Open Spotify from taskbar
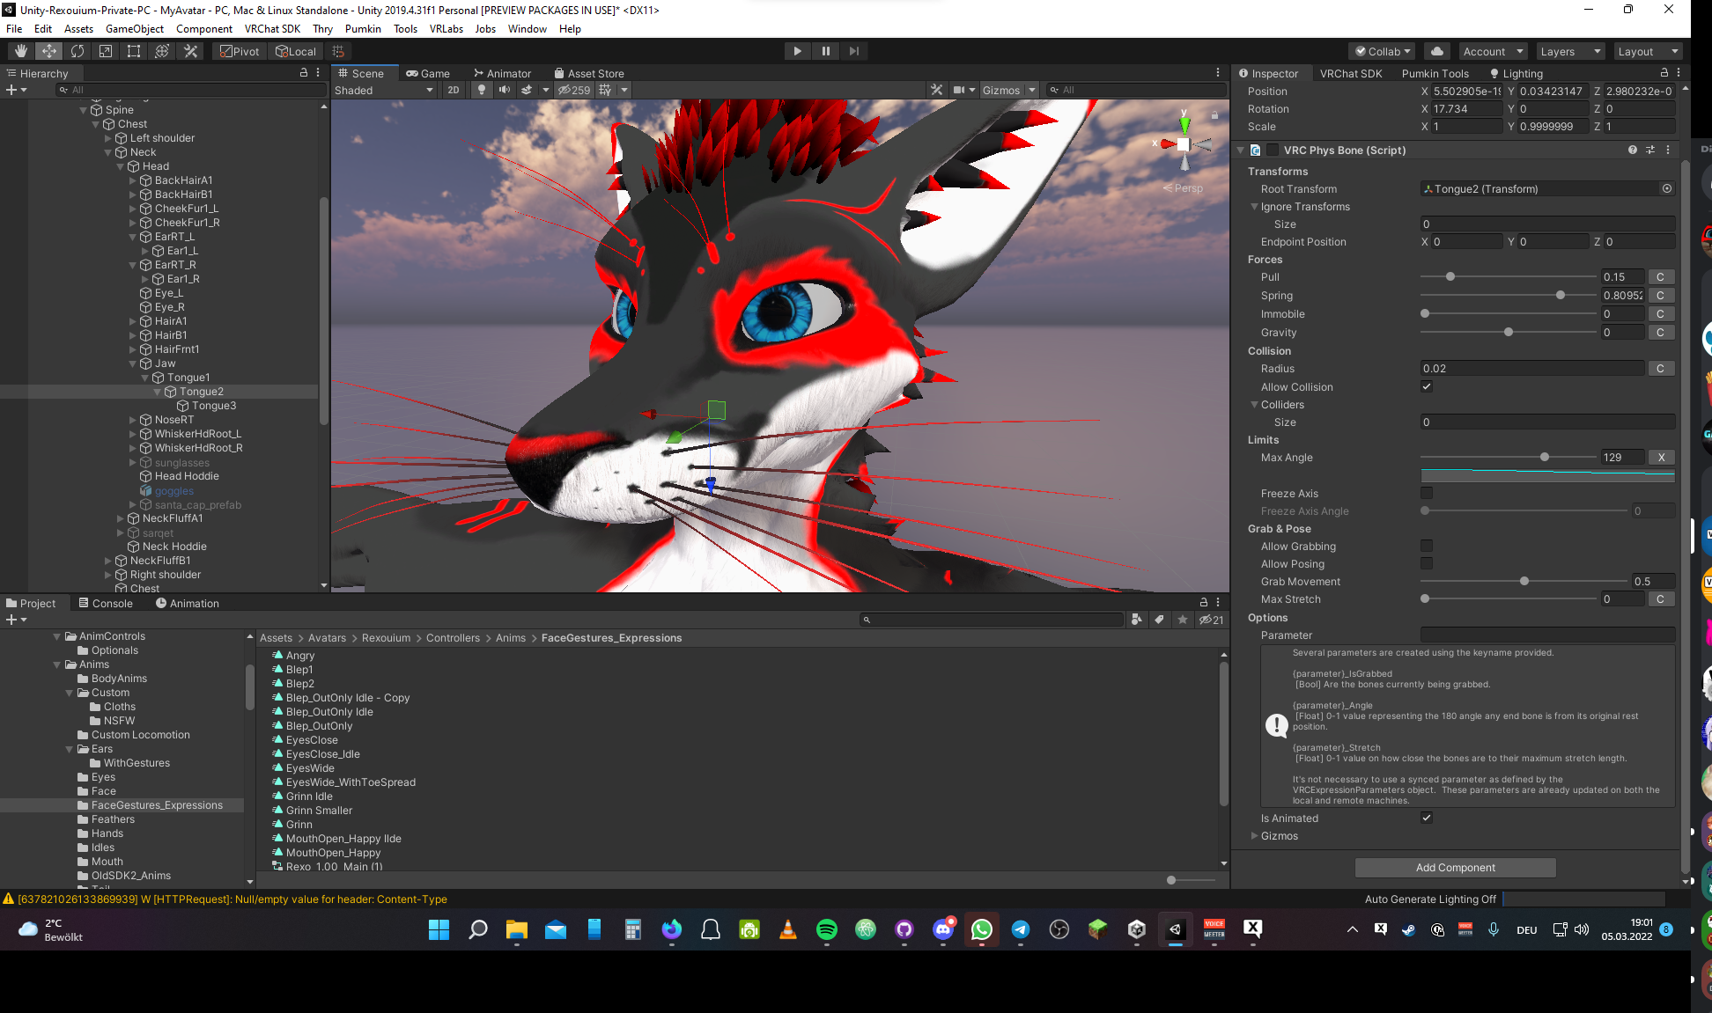The width and height of the screenshot is (1712, 1013). tap(827, 929)
